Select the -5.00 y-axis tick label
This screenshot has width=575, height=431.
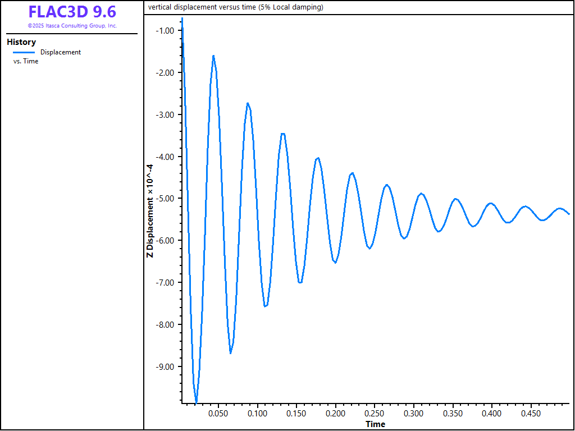click(167, 199)
